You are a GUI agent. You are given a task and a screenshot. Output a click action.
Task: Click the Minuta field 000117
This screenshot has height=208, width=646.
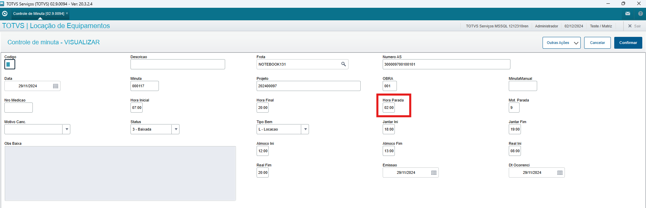point(145,86)
